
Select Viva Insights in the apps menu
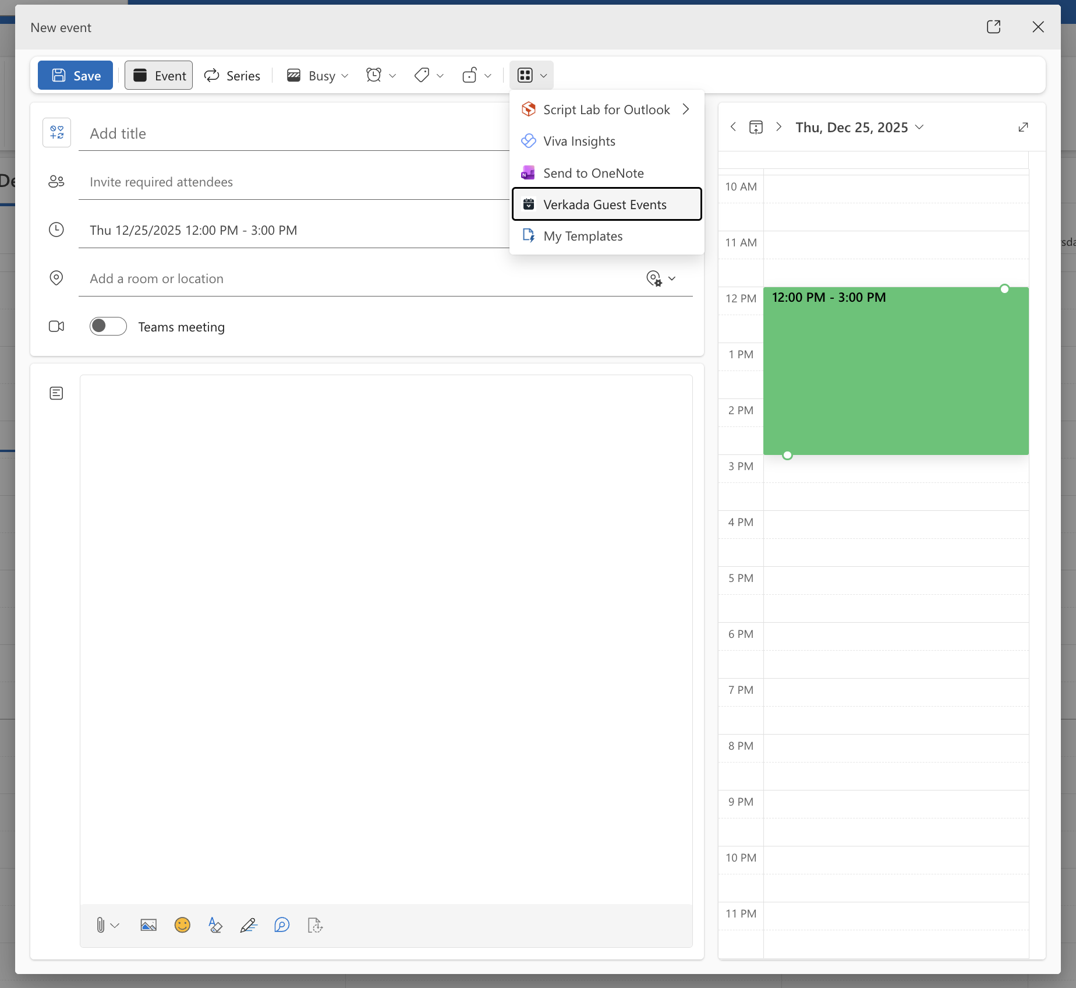coord(579,141)
